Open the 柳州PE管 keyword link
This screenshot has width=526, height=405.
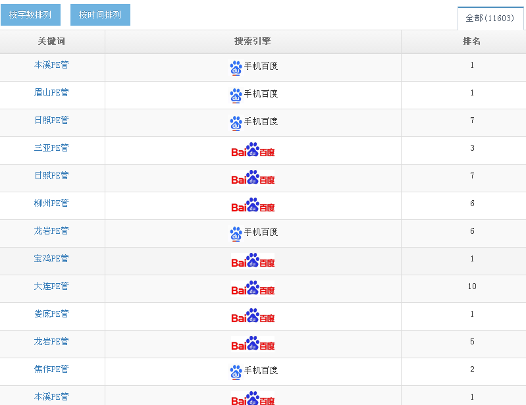click(51, 203)
